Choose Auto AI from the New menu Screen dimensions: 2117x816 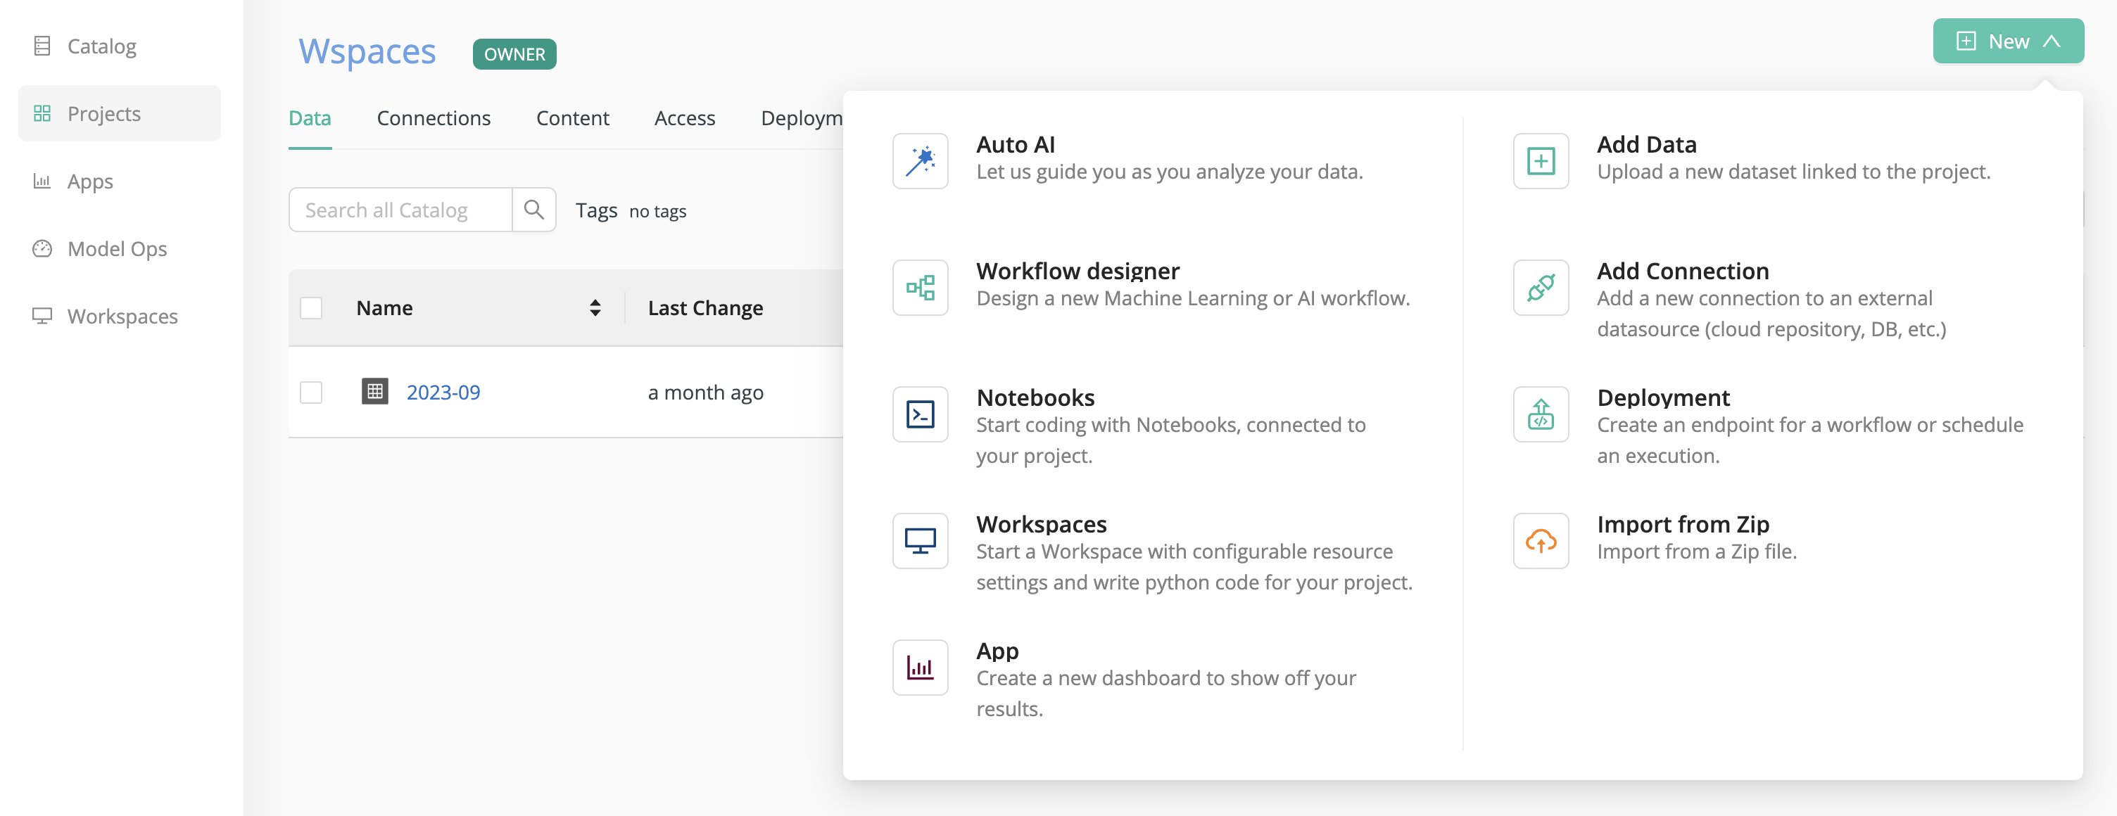tap(1016, 145)
